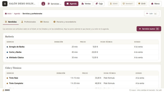
Task: Click the round scissors salon logo
Action: tap(43, 4)
